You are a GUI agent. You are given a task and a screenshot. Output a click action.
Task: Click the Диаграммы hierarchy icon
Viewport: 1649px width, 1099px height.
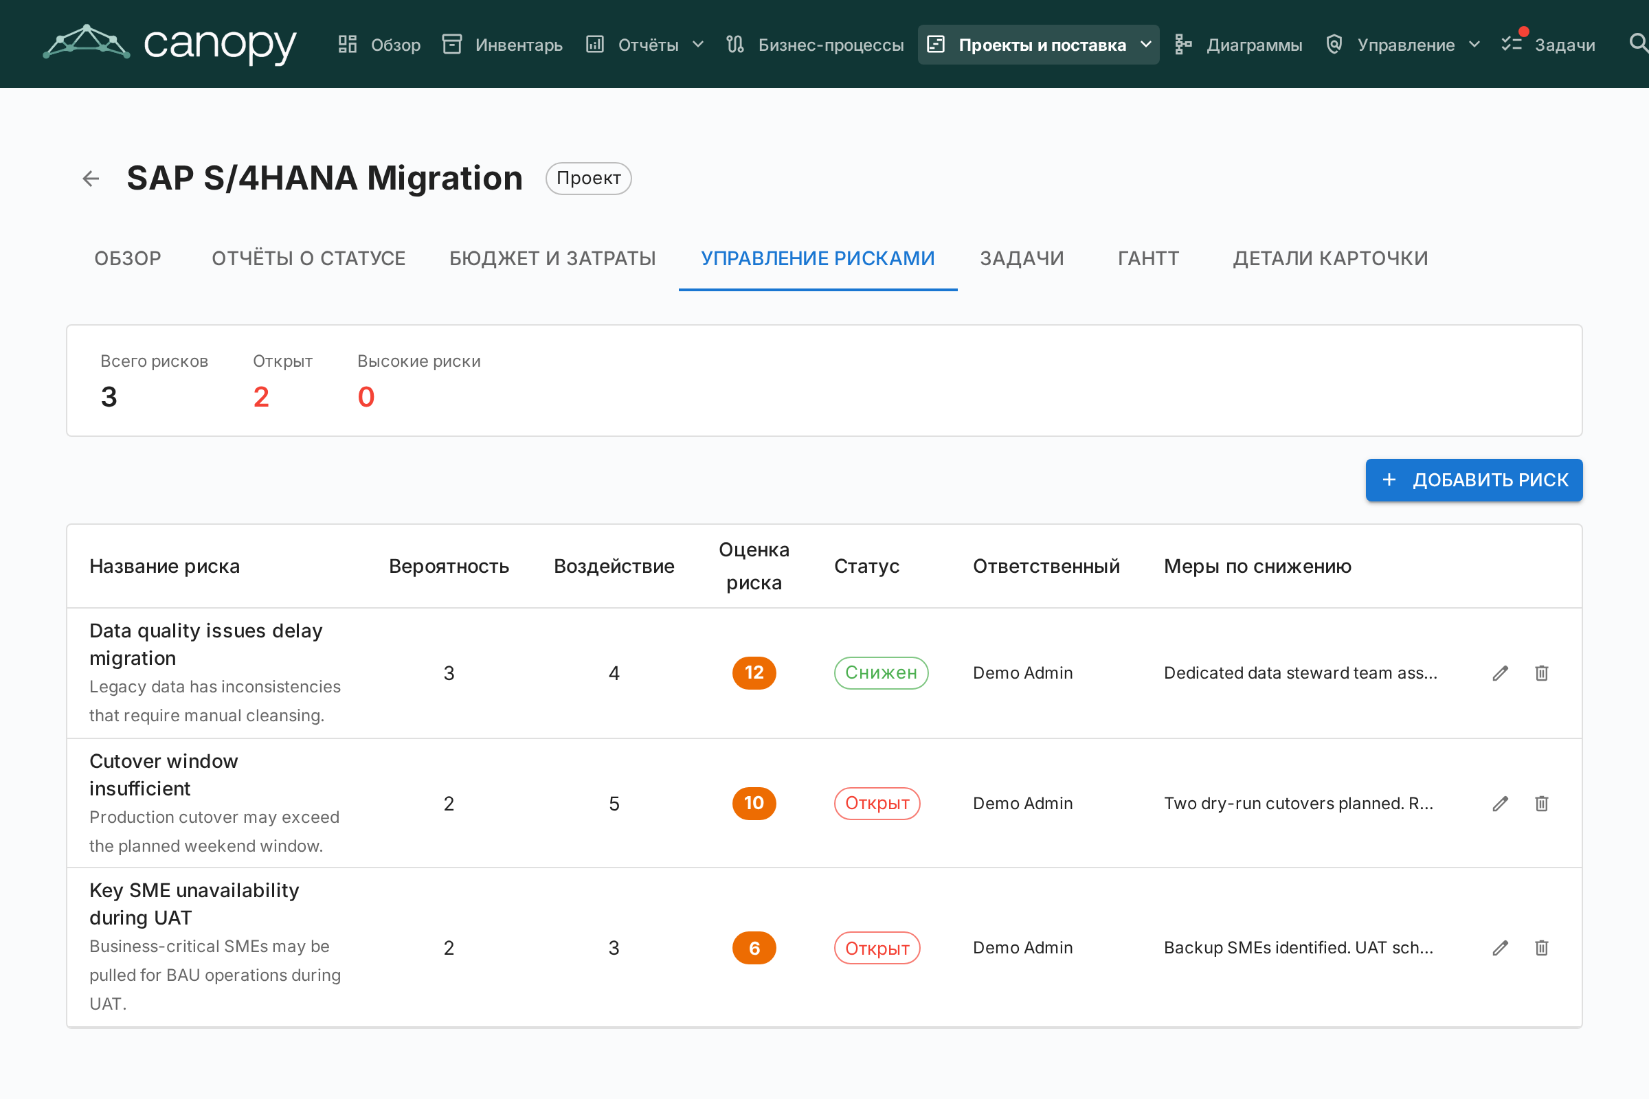(x=1183, y=44)
